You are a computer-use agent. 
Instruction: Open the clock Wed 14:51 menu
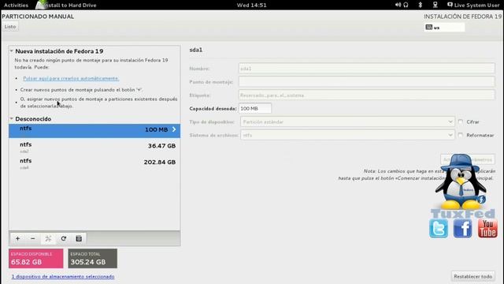coord(252,6)
